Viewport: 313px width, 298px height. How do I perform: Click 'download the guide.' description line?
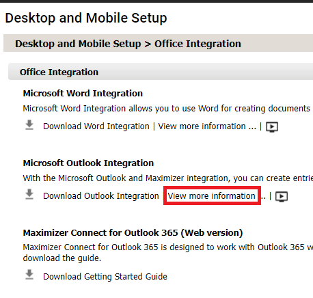pyautogui.click(x=62, y=258)
